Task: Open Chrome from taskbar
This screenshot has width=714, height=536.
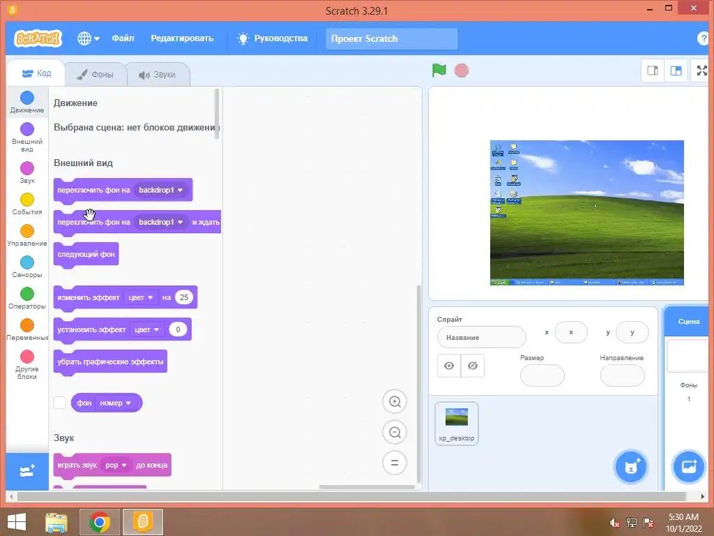Action: (x=100, y=522)
